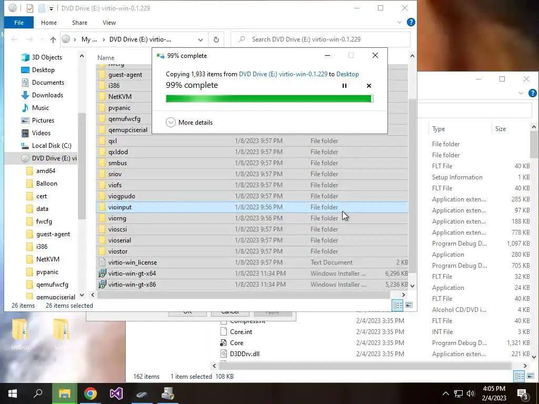Open the DVD Drive source link
Image resolution: width=539 pixels, height=404 pixels.
(x=283, y=74)
